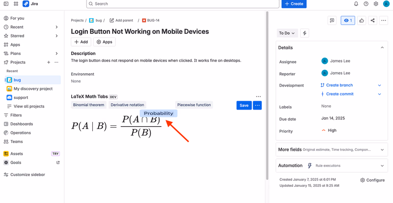
Task: Toggle the watch issue eye button
Action: [x=348, y=21]
